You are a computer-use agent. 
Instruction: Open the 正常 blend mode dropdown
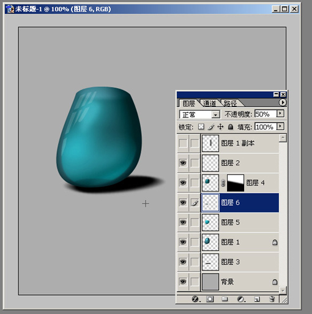(199, 114)
